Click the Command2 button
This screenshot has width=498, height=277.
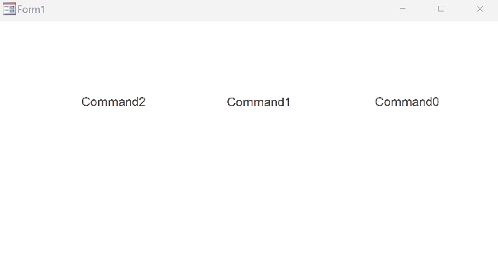point(113,101)
